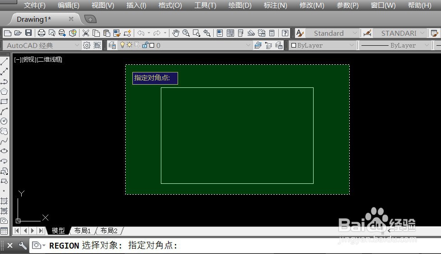
Task: Click the Match Properties brush icon
Action: (117, 33)
